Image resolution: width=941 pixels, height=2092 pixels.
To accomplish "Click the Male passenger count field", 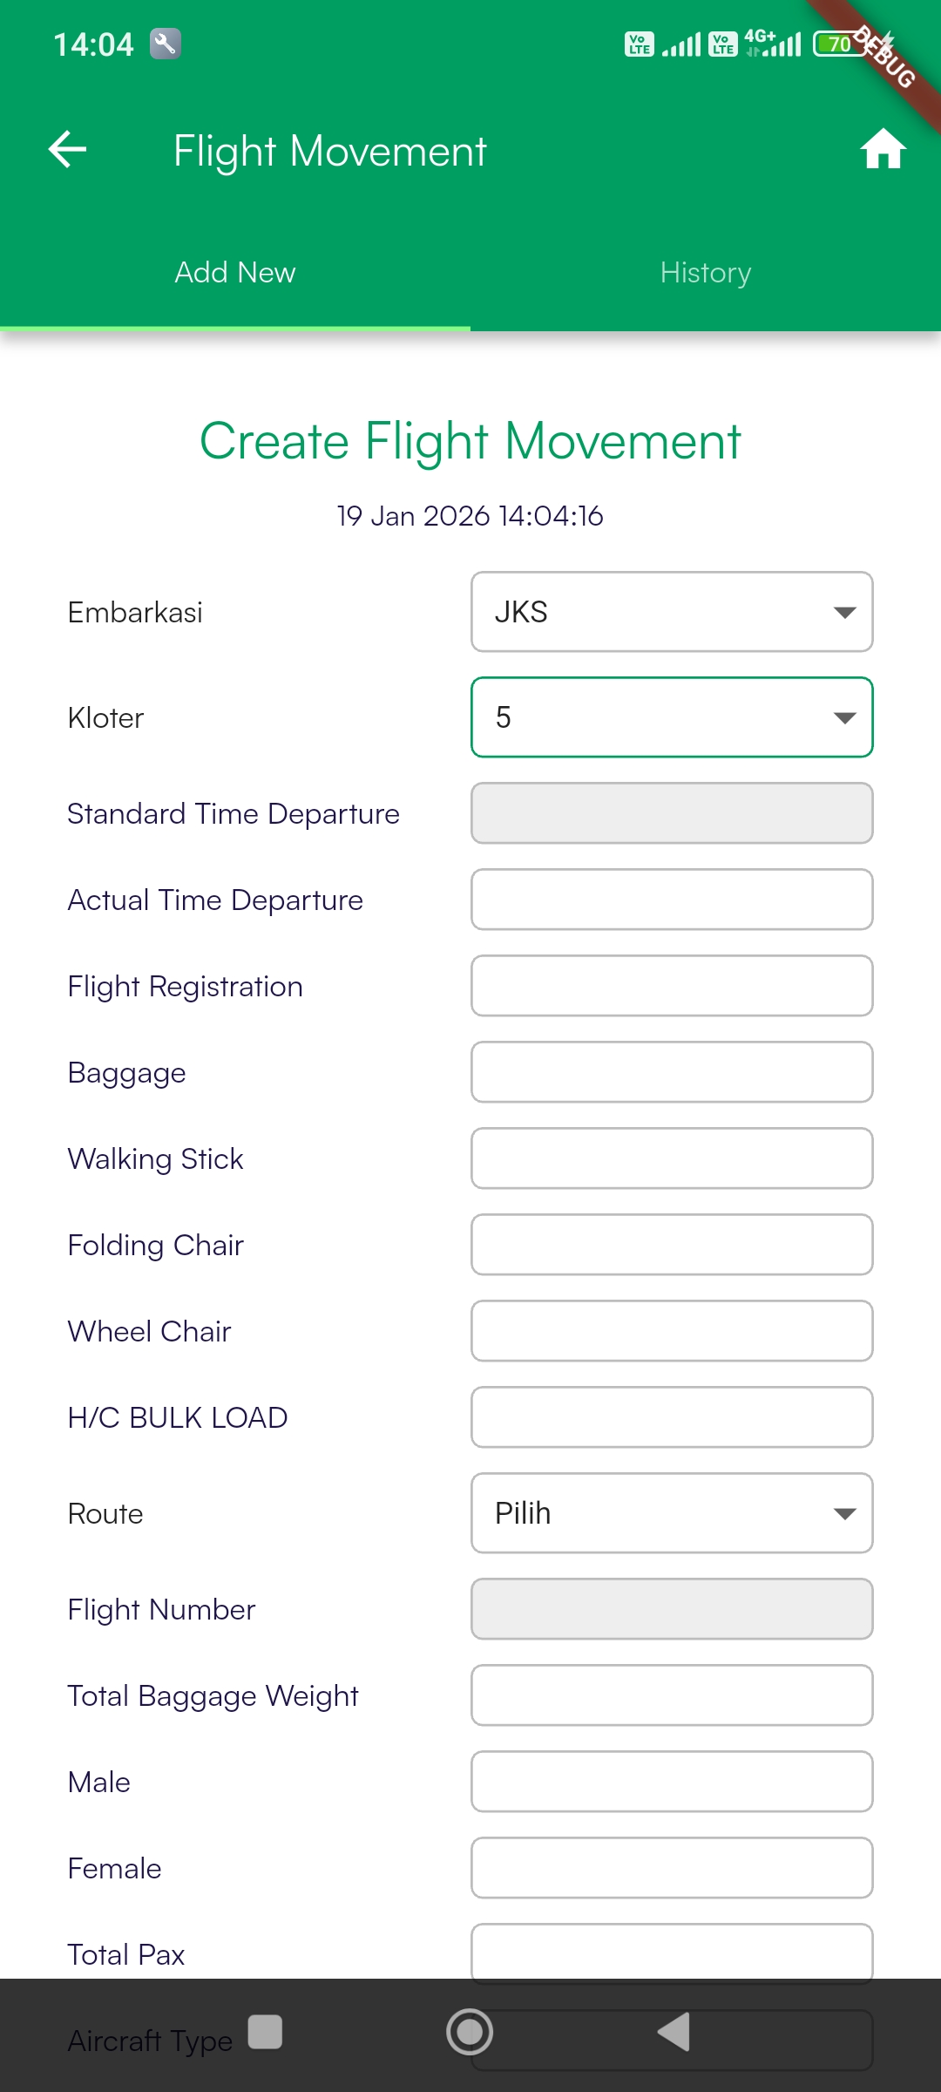I will tap(672, 1782).
